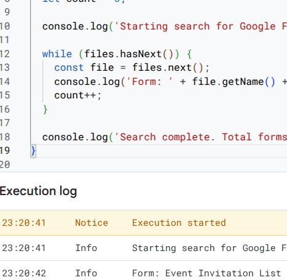Click 'Info' label in the 23:20:42 row
This screenshot has width=287, height=280.
pyautogui.click(x=86, y=273)
